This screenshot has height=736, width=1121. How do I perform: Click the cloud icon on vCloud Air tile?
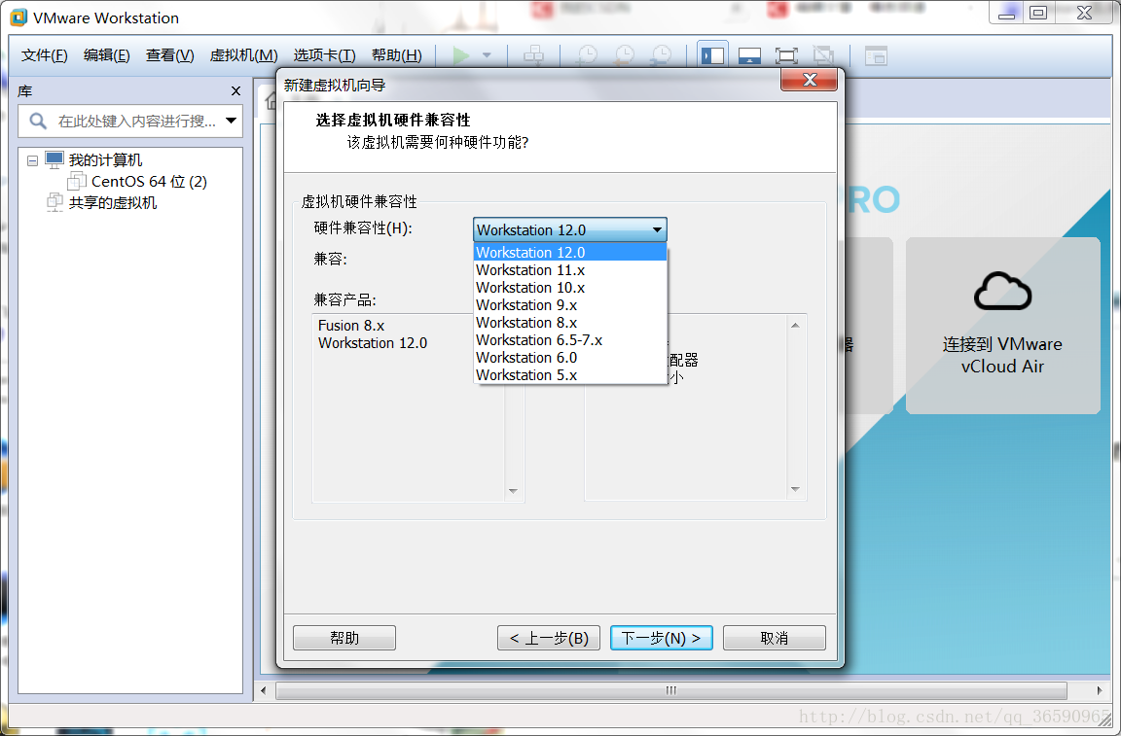pos(1002,292)
